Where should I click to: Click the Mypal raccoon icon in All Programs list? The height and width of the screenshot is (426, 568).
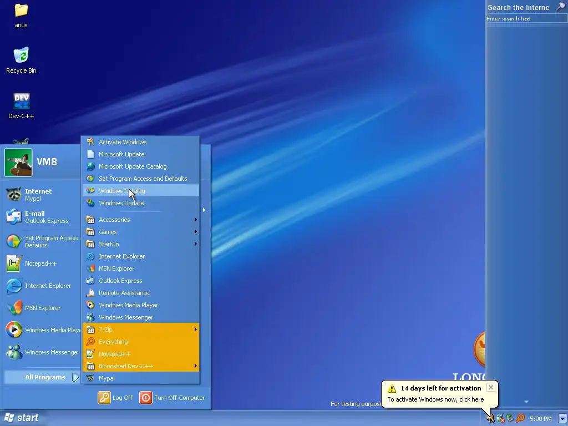(90, 378)
